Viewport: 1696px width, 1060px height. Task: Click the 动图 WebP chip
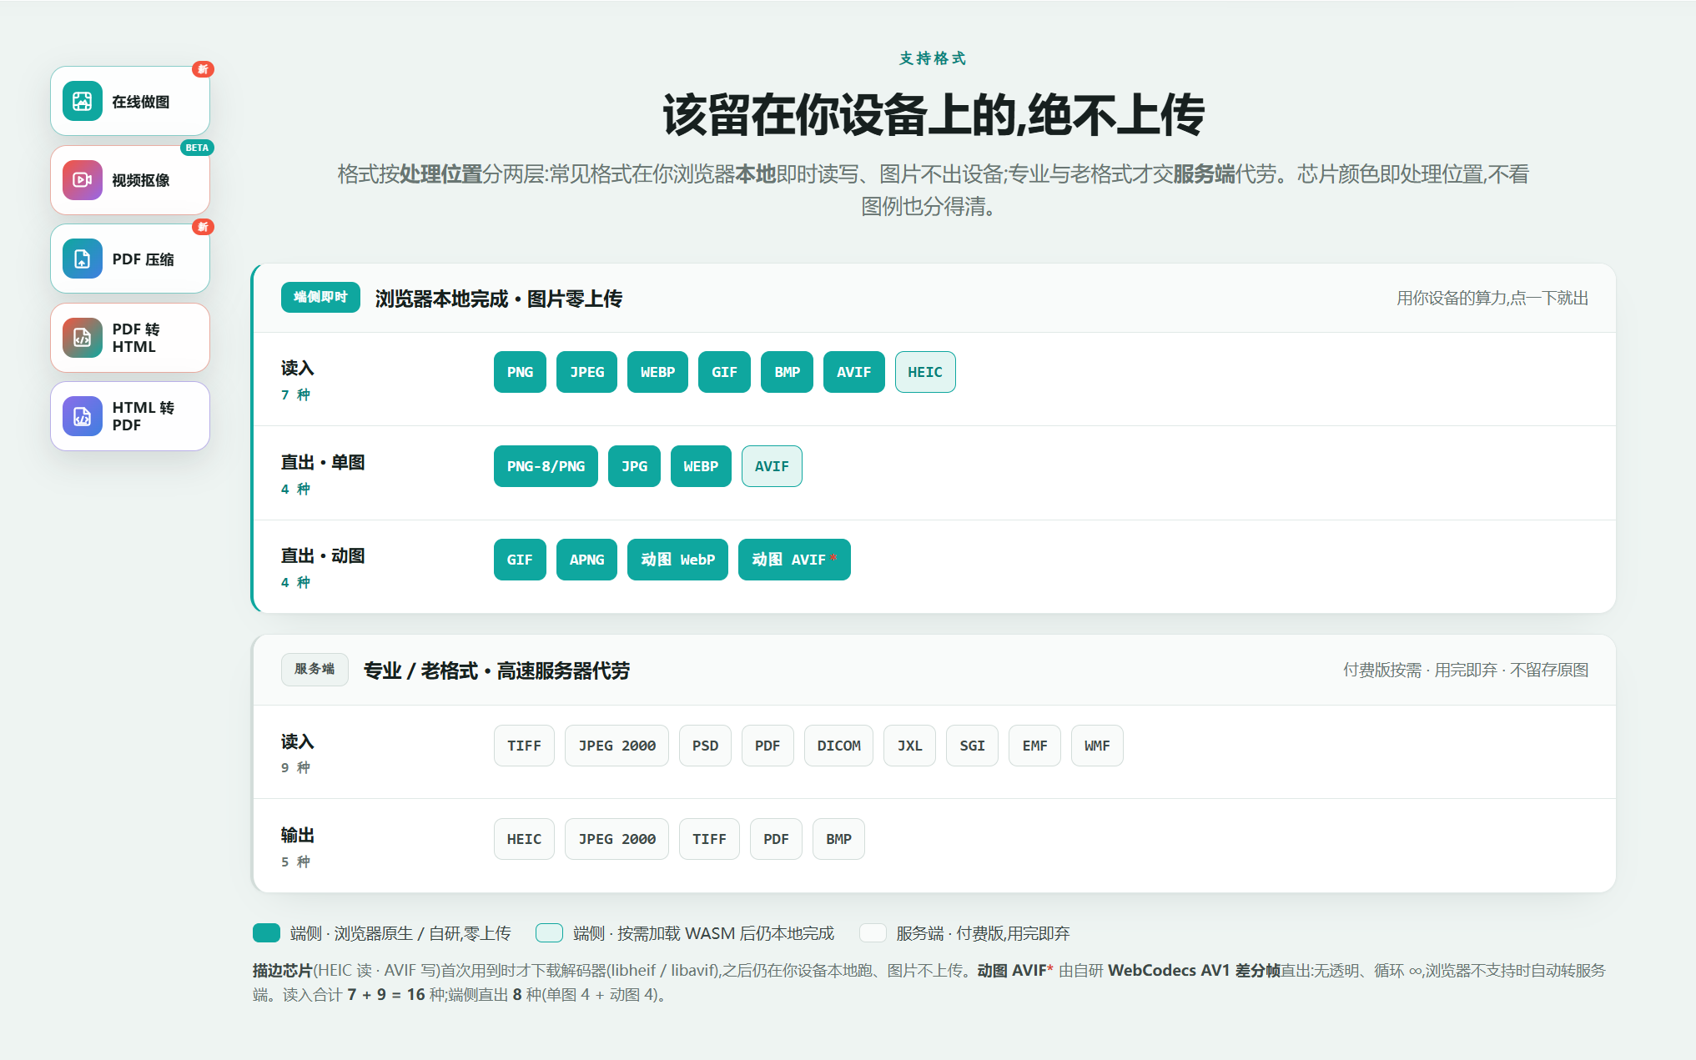[x=677, y=560]
